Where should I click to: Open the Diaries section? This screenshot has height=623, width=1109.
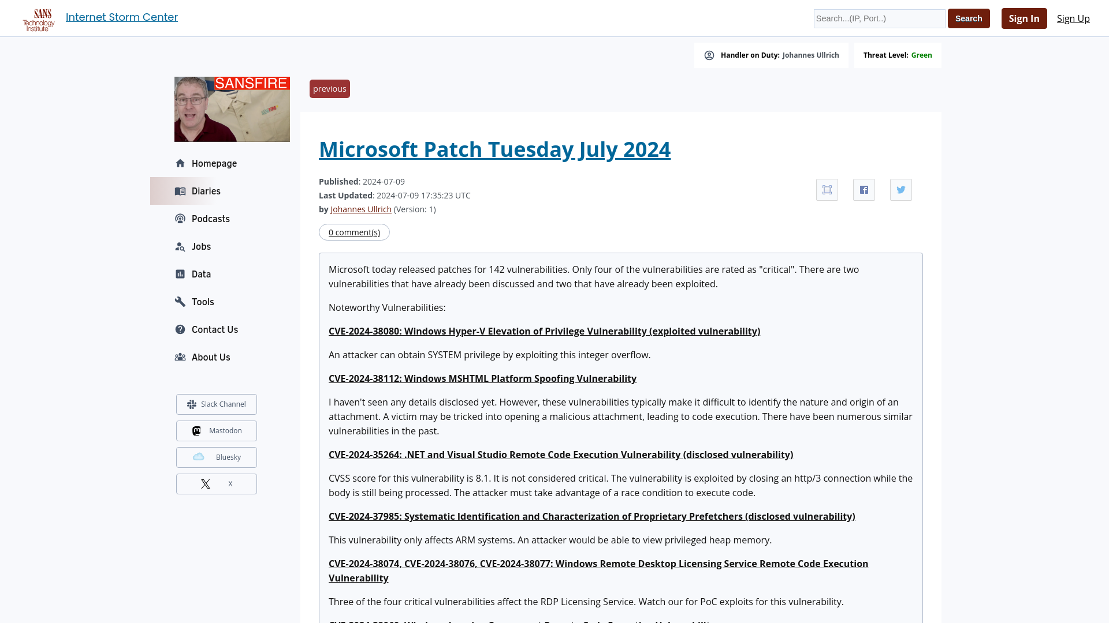(x=206, y=191)
